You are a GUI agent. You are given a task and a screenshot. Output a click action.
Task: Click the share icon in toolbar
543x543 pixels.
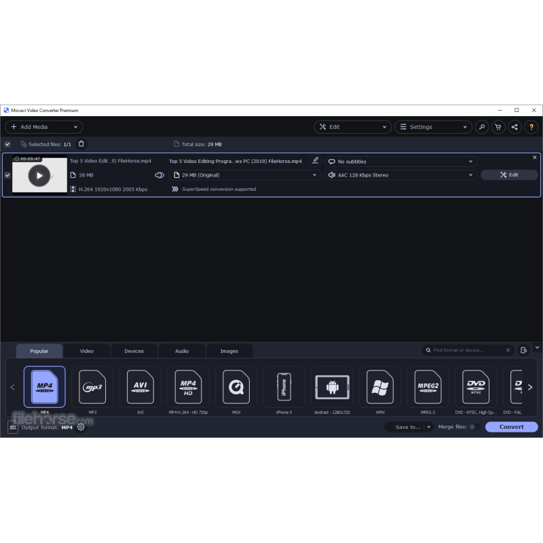514,127
